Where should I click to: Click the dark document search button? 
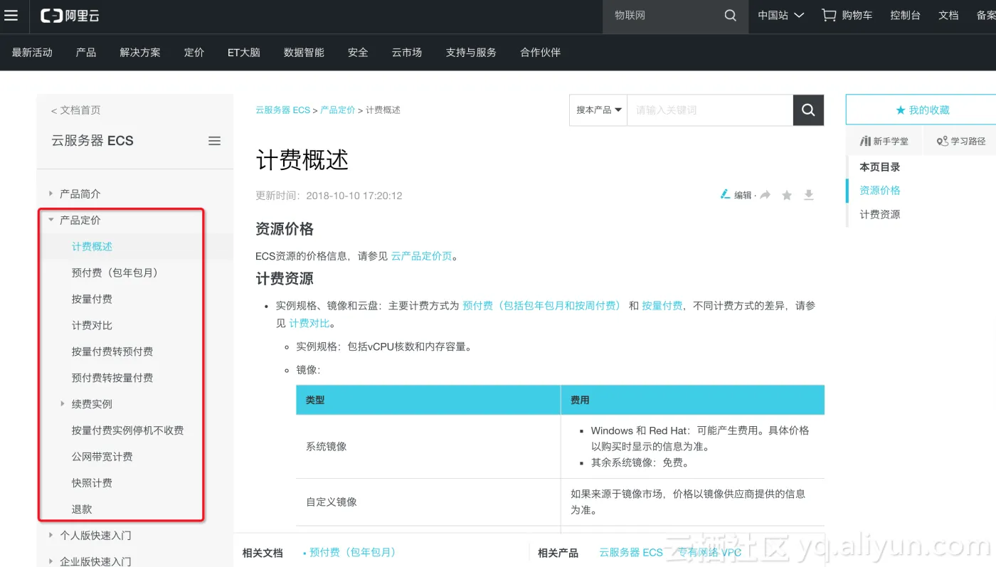point(808,110)
